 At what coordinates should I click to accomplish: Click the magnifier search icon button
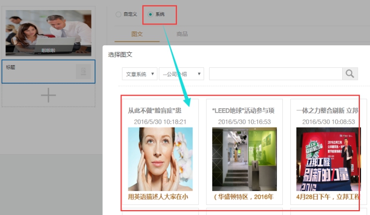350,74
